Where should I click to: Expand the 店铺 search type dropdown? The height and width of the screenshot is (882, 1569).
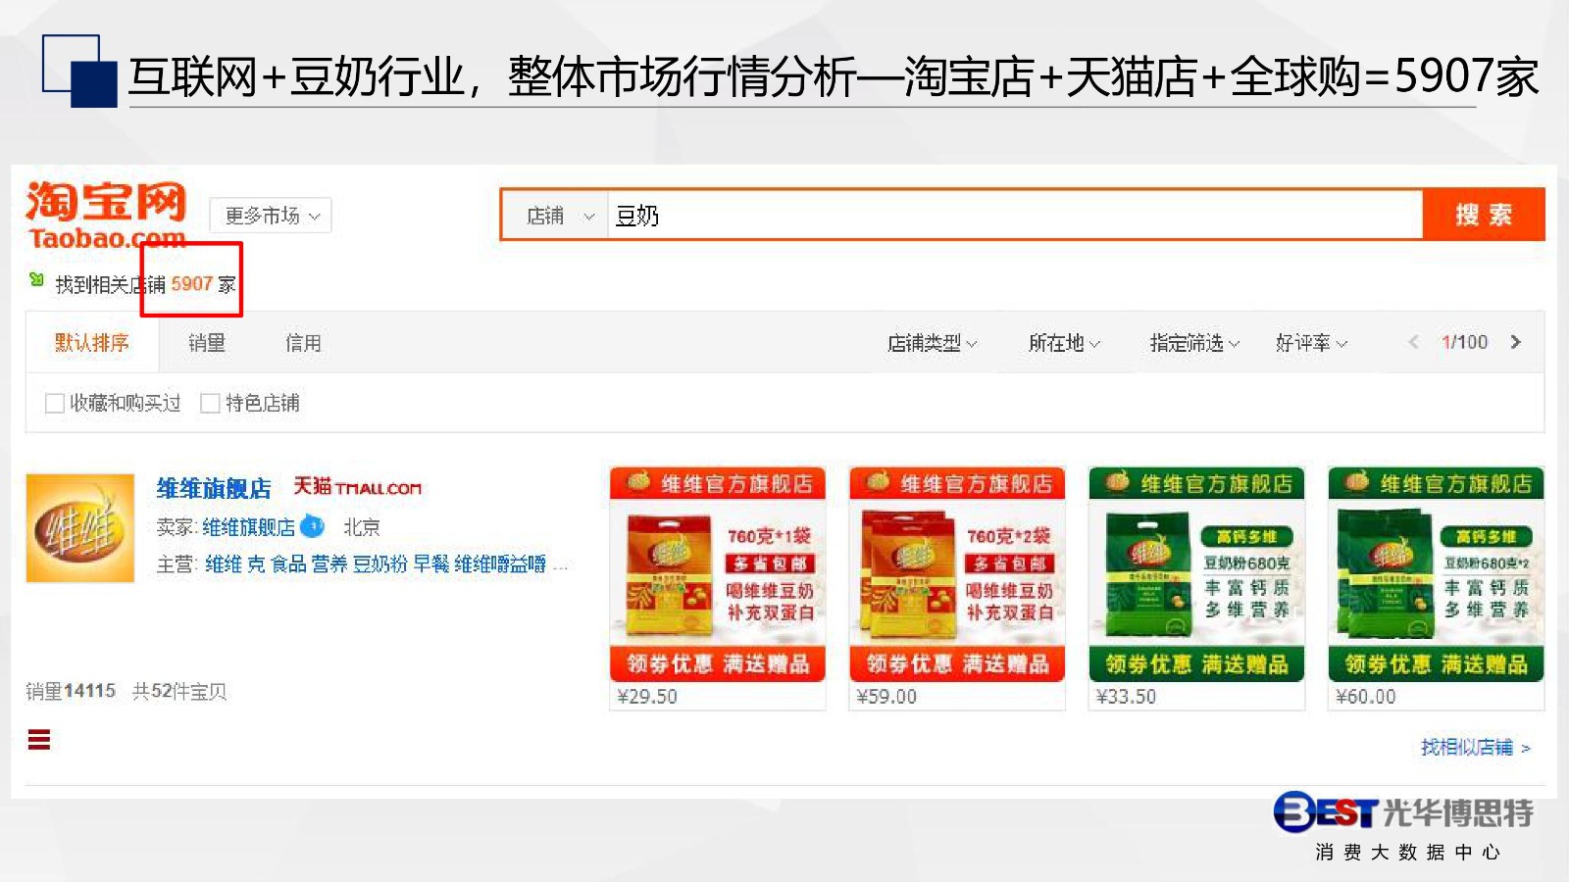point(558,216)
